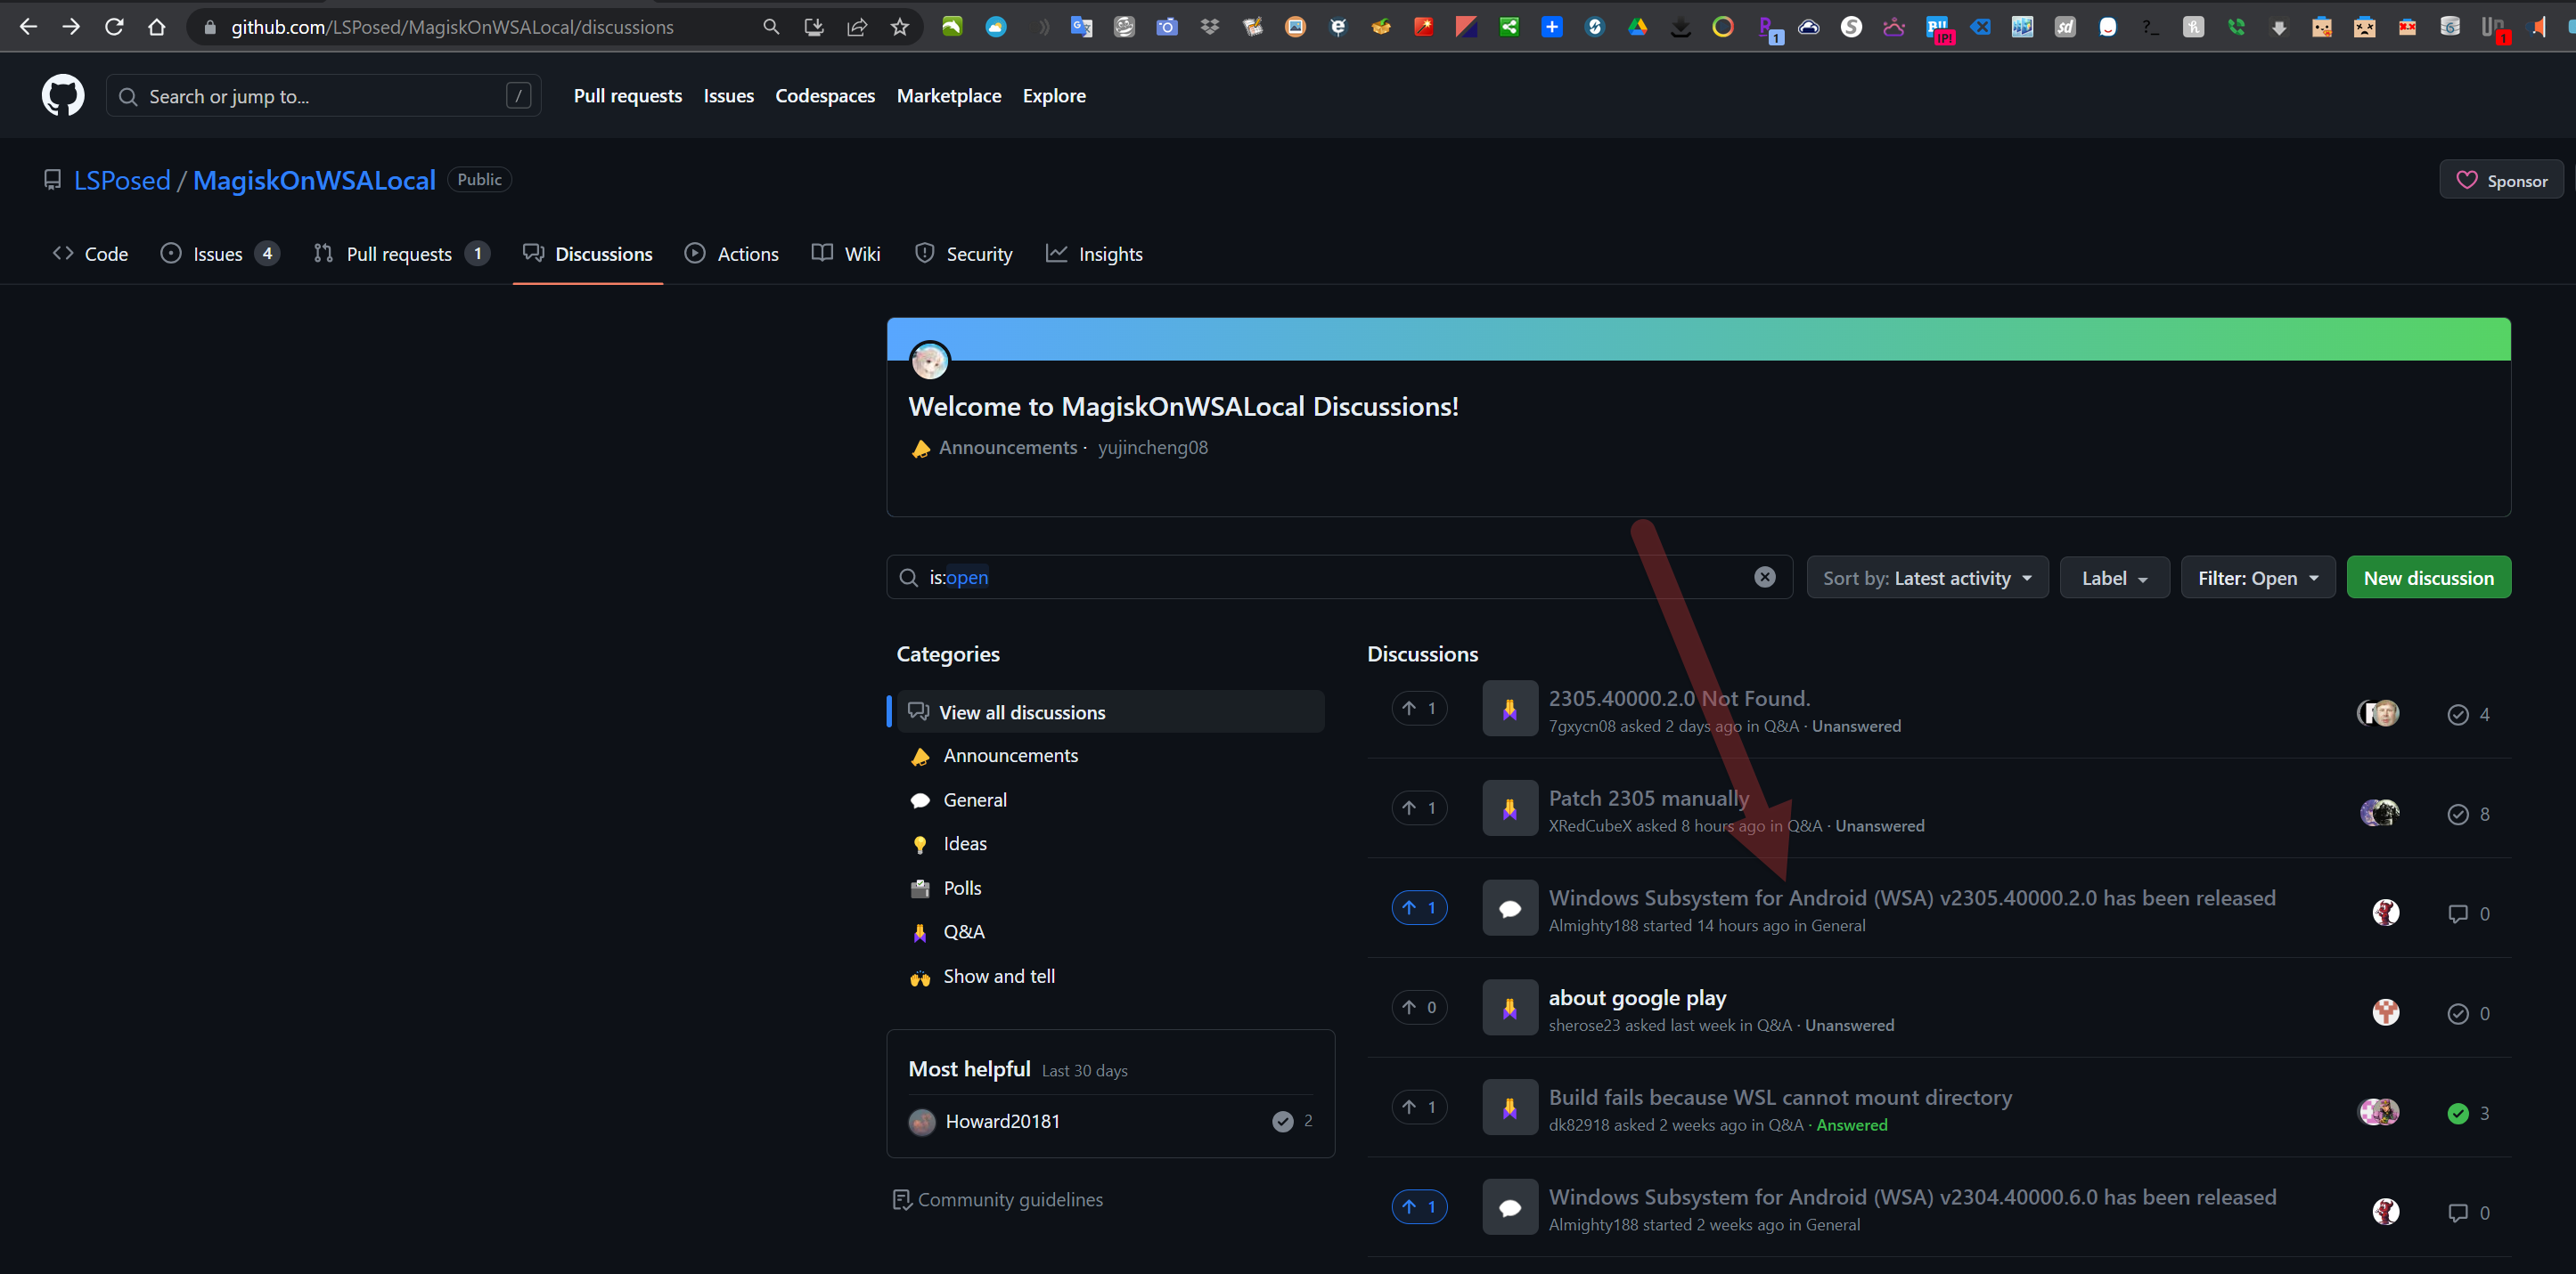Select View all discussions

tap(1110, 711)
